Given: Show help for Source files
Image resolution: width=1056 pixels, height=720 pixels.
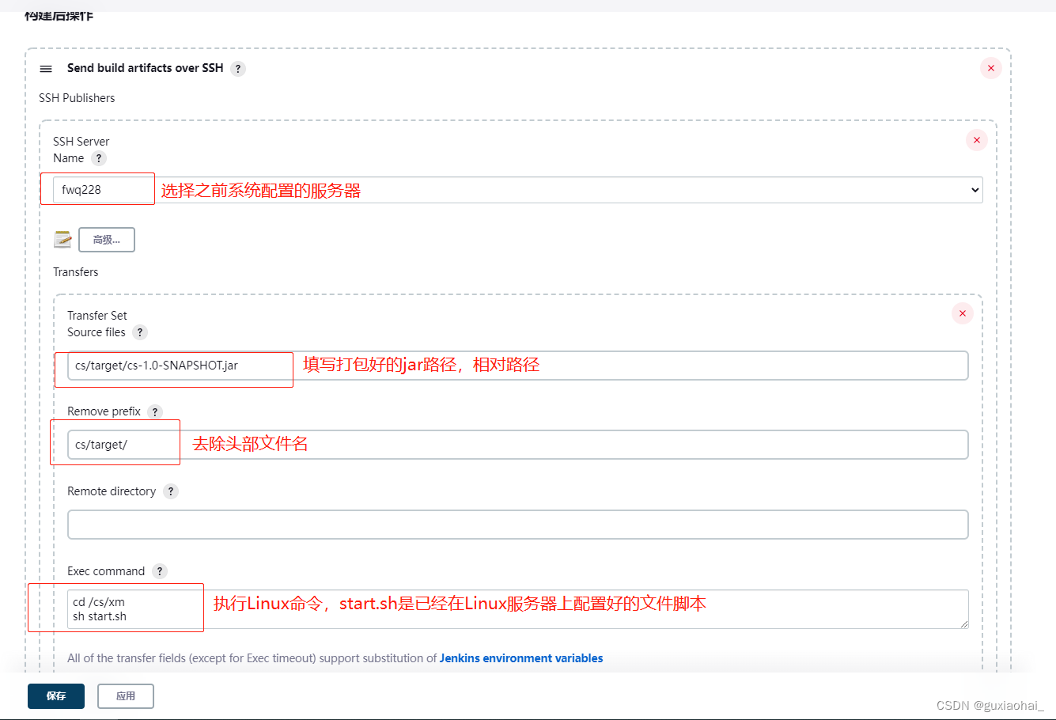Looking at the screenshot, I should (x=140, y=332).
